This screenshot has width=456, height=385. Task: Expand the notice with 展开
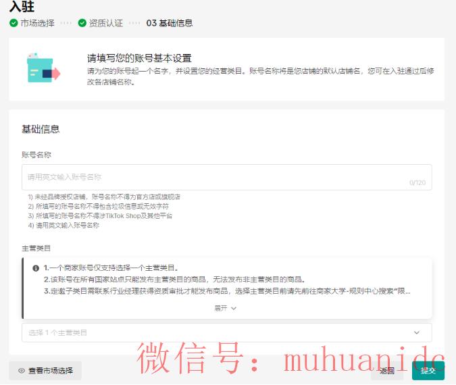coord(225,308)
